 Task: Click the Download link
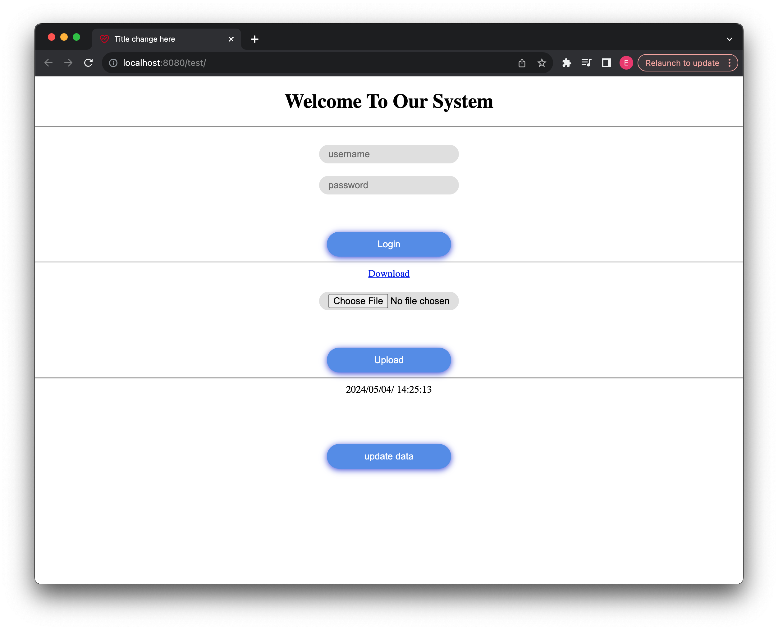[388, 273]
